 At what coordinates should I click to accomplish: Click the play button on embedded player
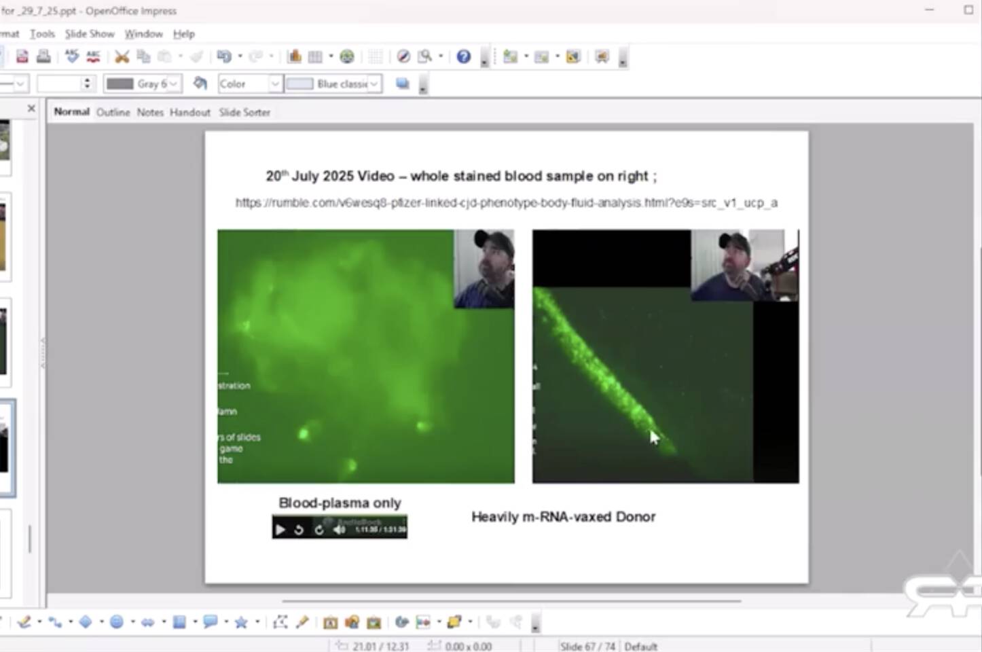click(x=280, y=529)
